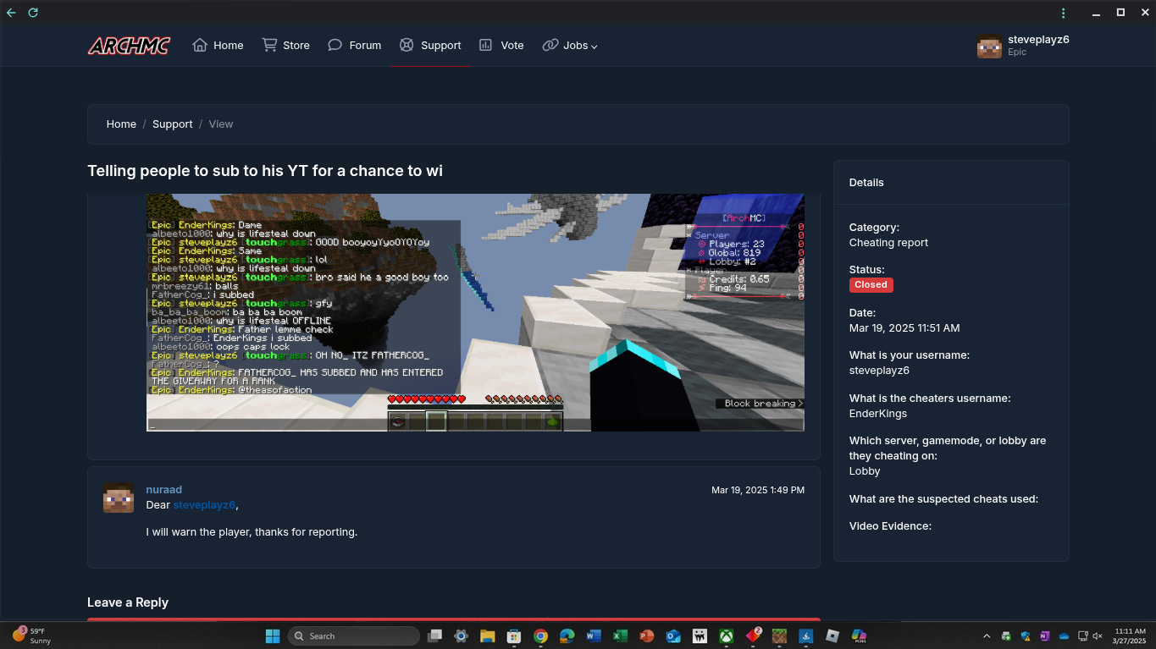This screenshot has width=1156, height=649.
Task: Open the Store page
Action: coord(285,46)
